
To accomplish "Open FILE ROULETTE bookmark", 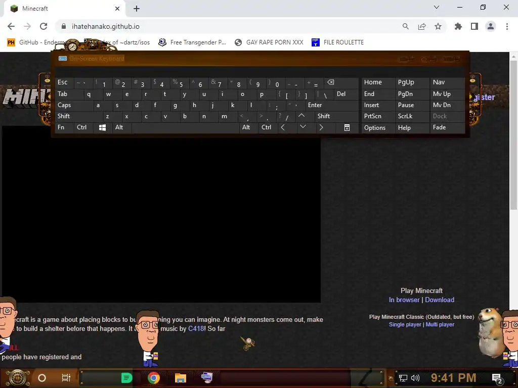I will pos(337,42).
